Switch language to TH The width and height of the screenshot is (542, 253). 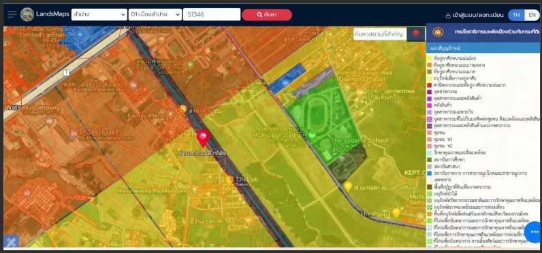(516, 15)
